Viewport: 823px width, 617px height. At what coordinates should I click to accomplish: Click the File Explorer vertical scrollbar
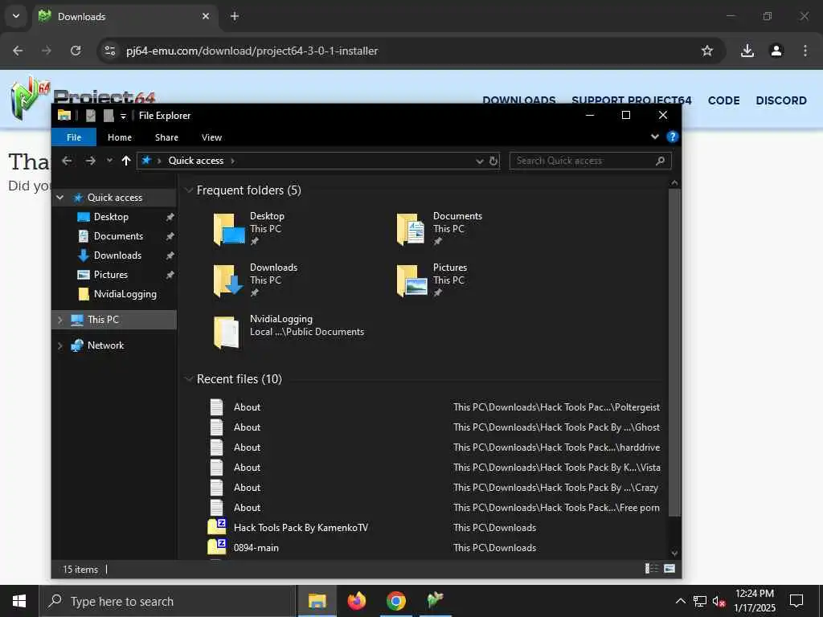click(674, 353)
